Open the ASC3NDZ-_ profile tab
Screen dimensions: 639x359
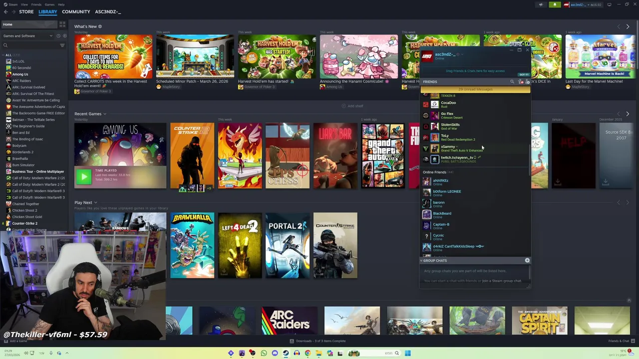pyautogui.click(x=108, y=11)
